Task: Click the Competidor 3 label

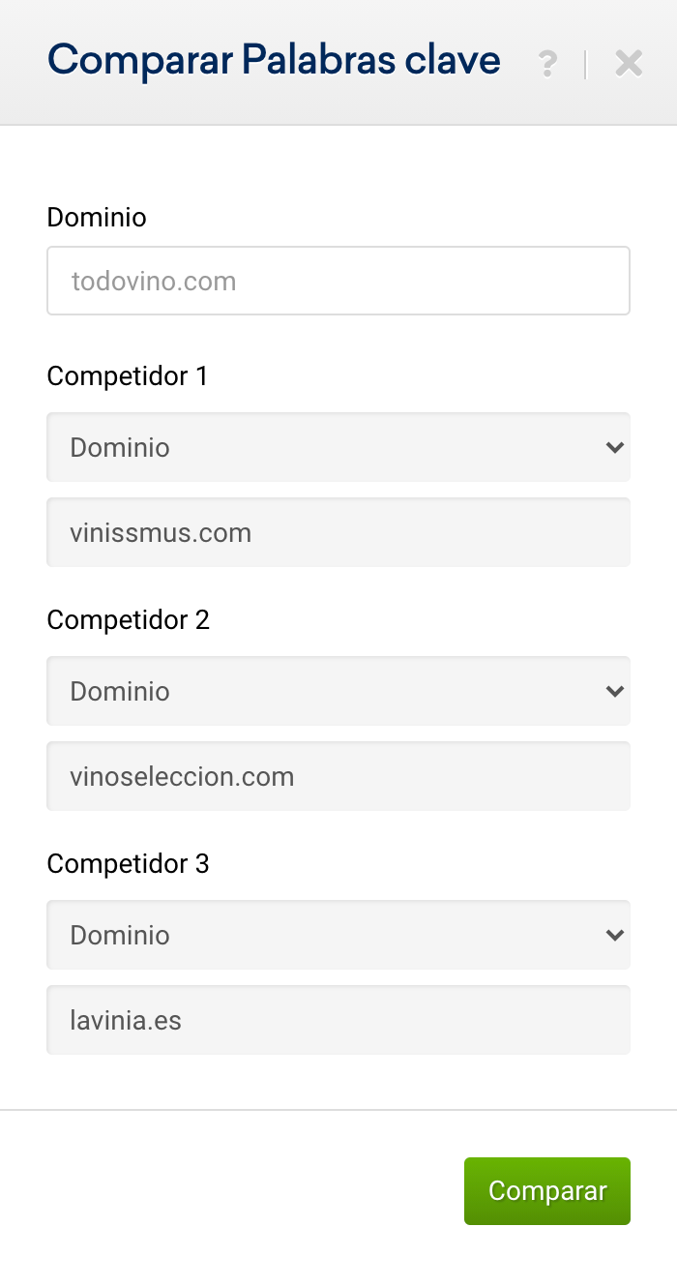Action: coord(128,863)
